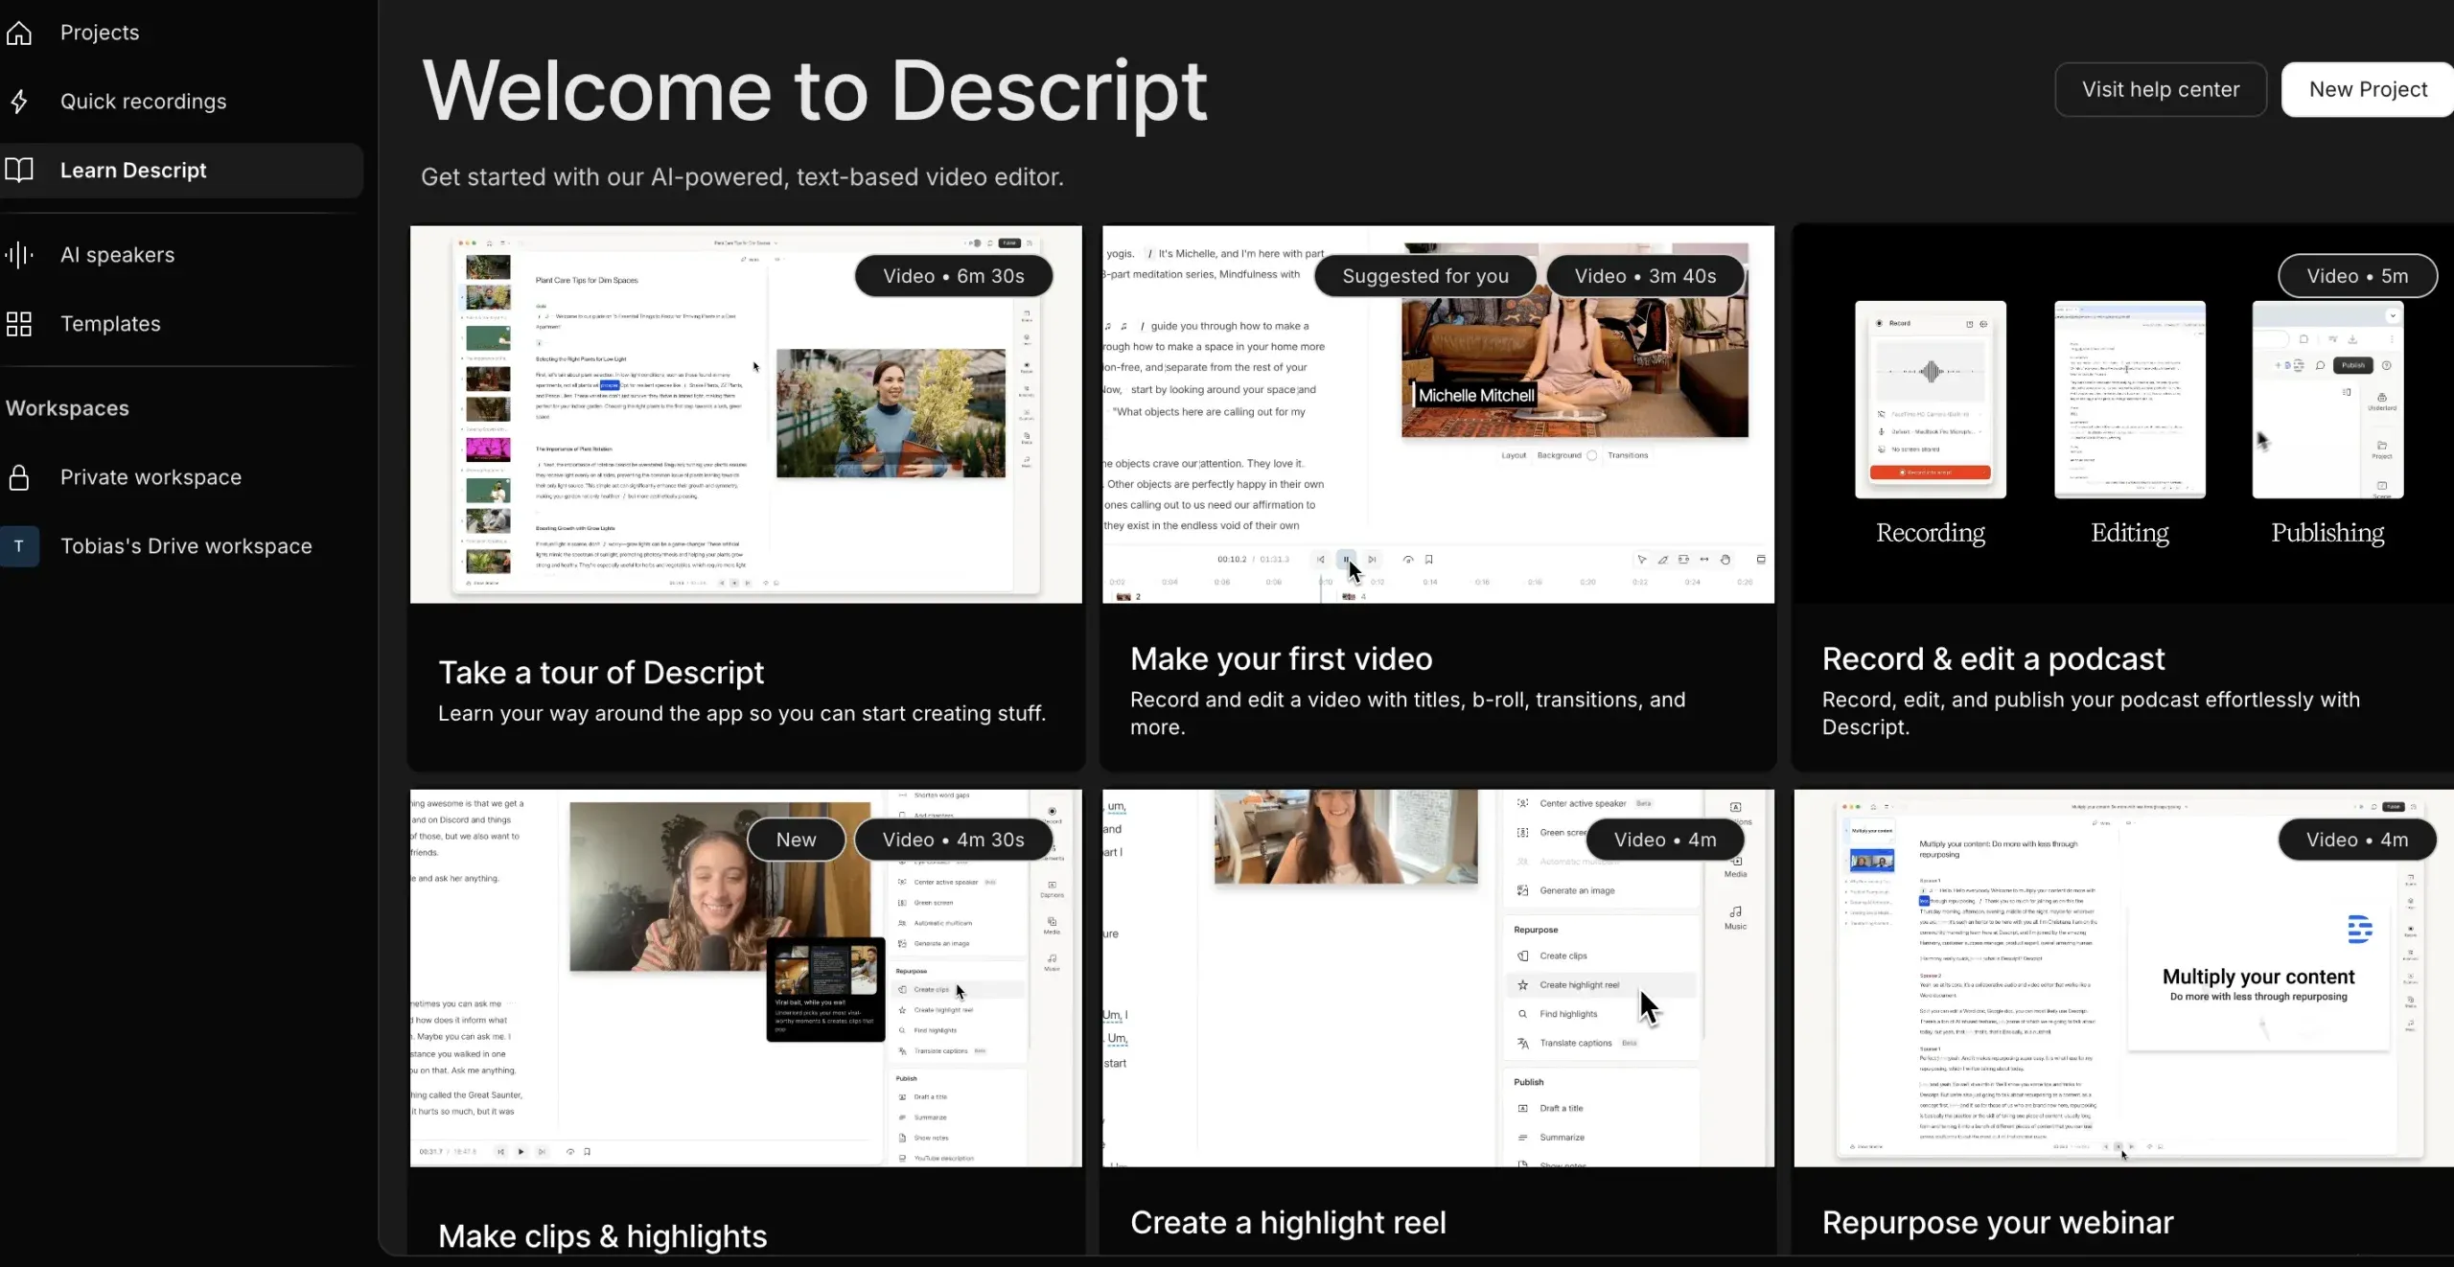This screenshot has width=2454, height=1267.
Task: Click Visit help center button
Action: pos(2161,90)
